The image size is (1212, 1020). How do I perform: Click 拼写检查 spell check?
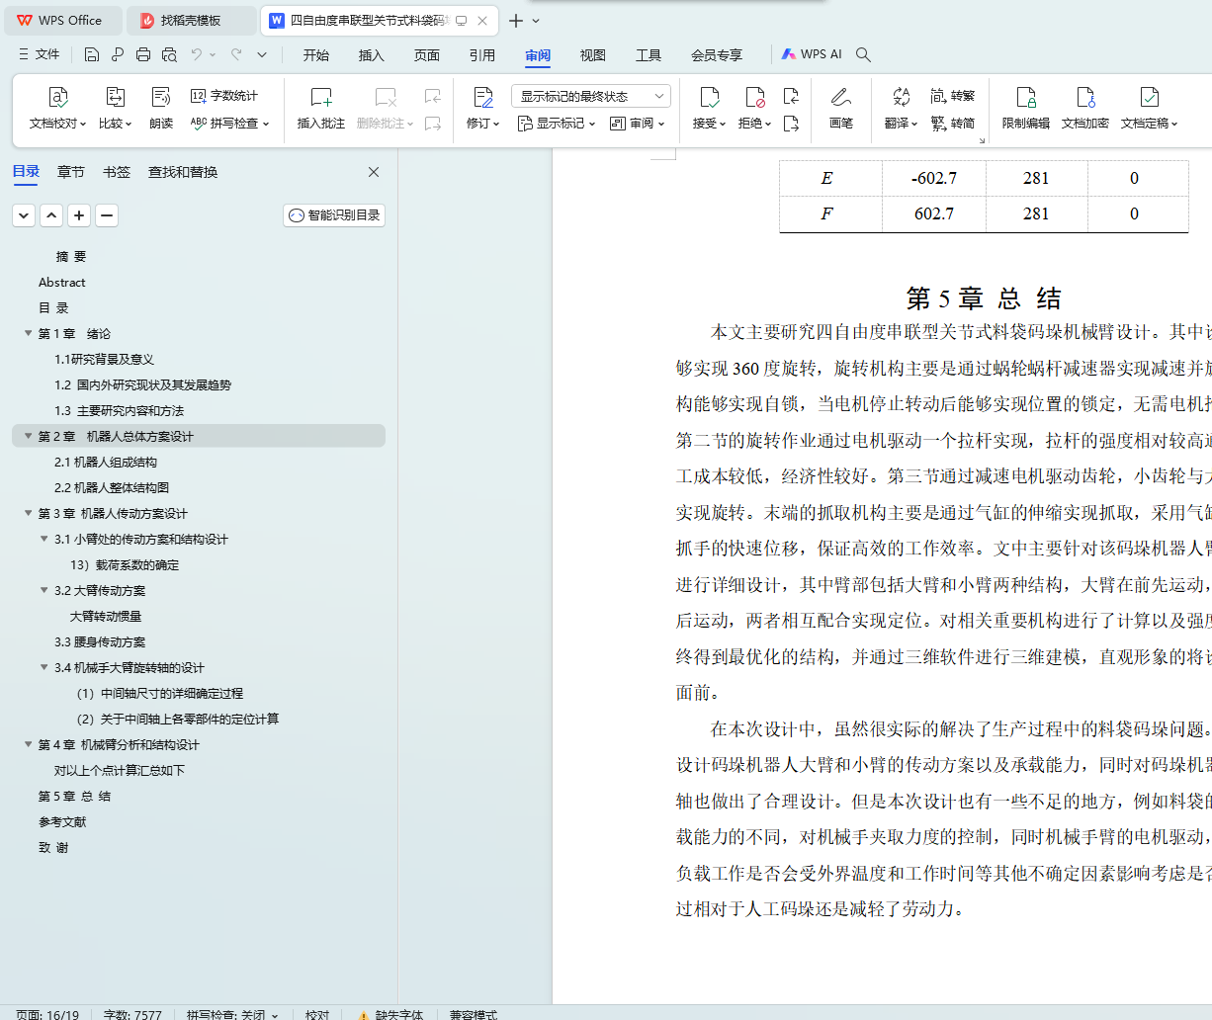click(x=229, y=124)
